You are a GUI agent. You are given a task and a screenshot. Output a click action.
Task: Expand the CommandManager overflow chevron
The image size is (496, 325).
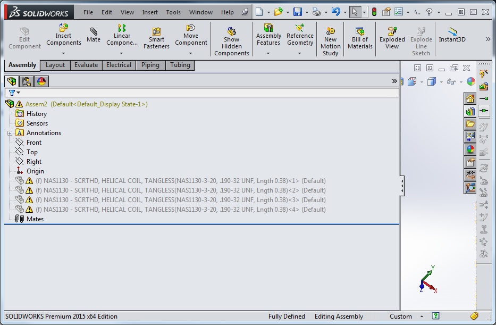488,39
